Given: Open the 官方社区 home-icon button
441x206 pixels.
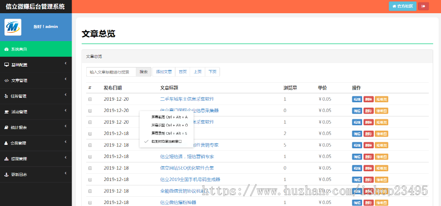Looking at the screenshot, I should pyautogui.click(x=402, y=6).
